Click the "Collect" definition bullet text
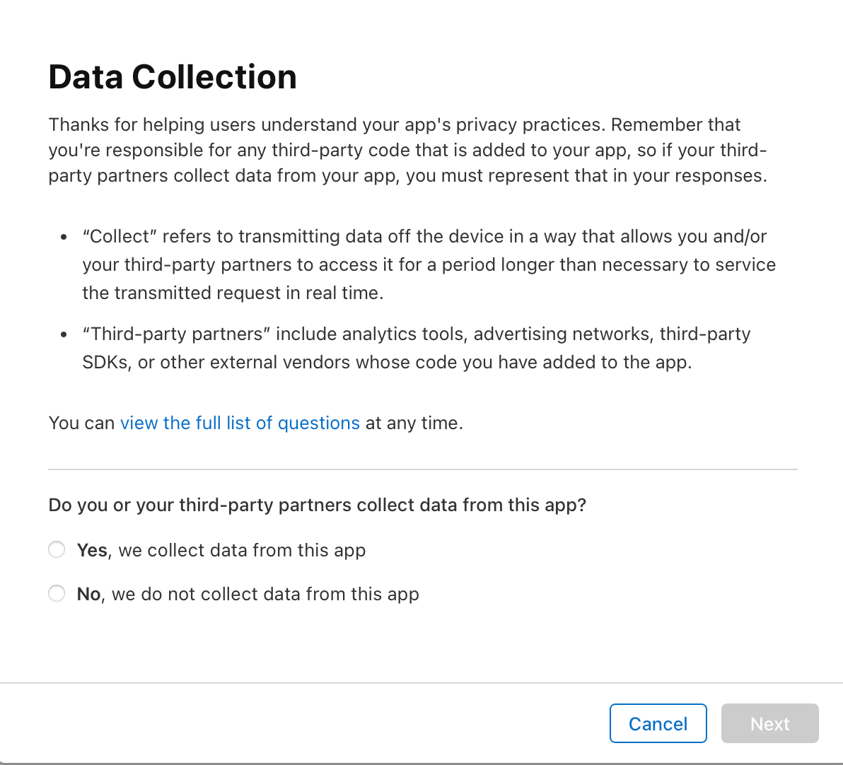 click(x=429, y=264)
